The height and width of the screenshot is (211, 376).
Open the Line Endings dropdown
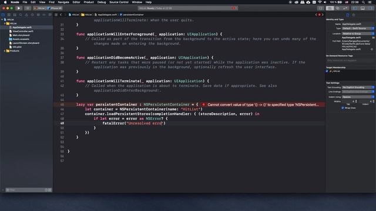358,91
